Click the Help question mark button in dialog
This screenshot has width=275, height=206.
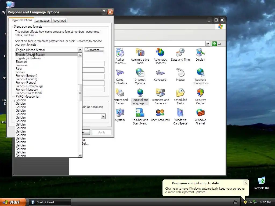pyautogui.click(x=104, y=12)
